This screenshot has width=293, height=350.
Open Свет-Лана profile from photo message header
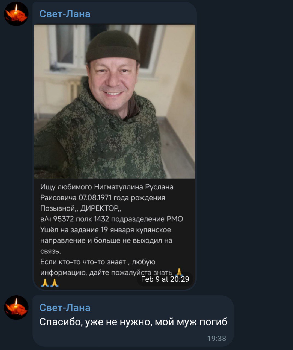pyautogui.click(x=65, y=14)
